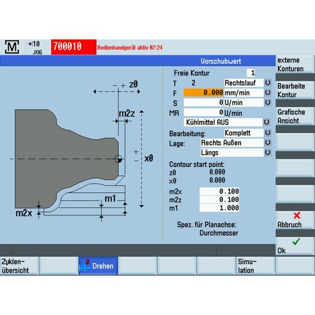Image resolution: width=315 pixels, height=315 pixels.
Task: Click the m1 label in the diagram
Action: tap(110, 198)
